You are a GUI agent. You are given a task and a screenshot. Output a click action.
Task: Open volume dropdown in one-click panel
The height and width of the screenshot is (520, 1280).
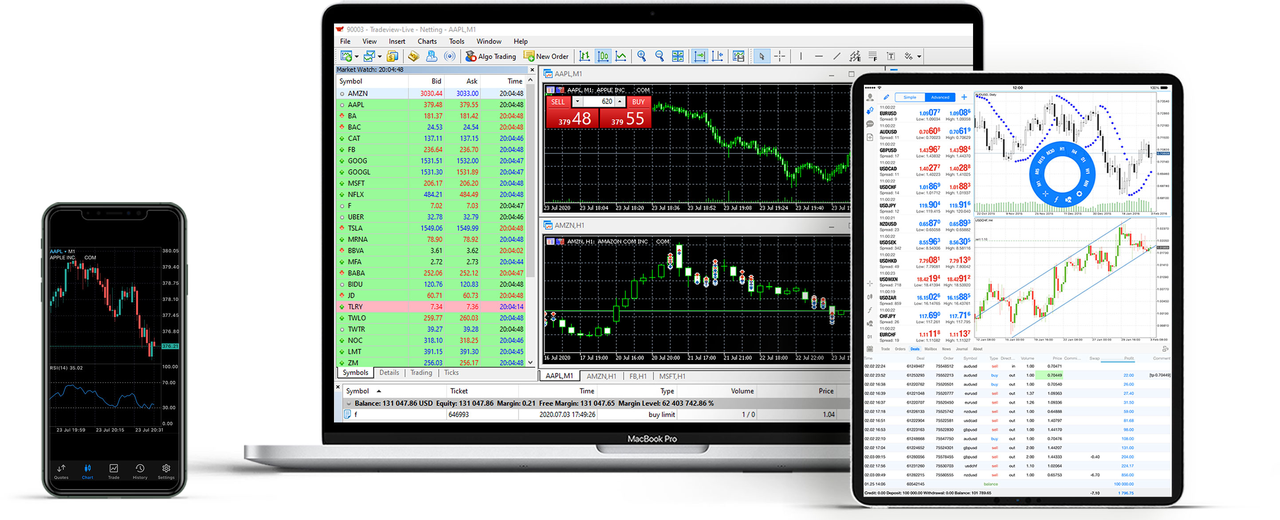(x=577, y=102)
